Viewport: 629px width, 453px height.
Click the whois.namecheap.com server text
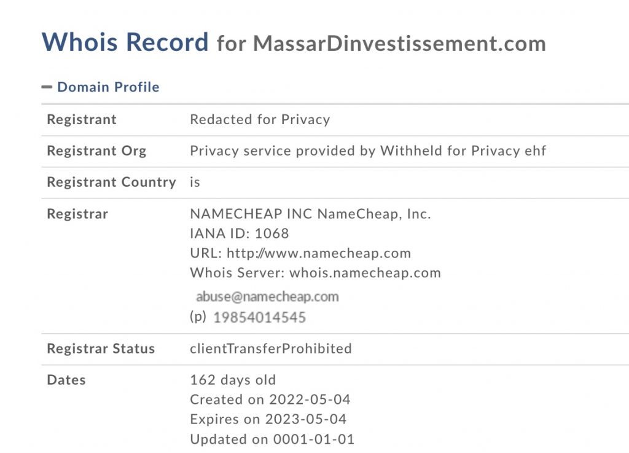[365, 273]
